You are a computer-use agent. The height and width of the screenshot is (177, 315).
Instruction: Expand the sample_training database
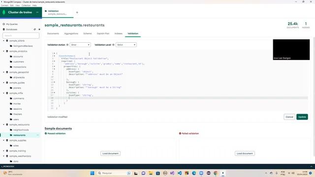(3, 151)
